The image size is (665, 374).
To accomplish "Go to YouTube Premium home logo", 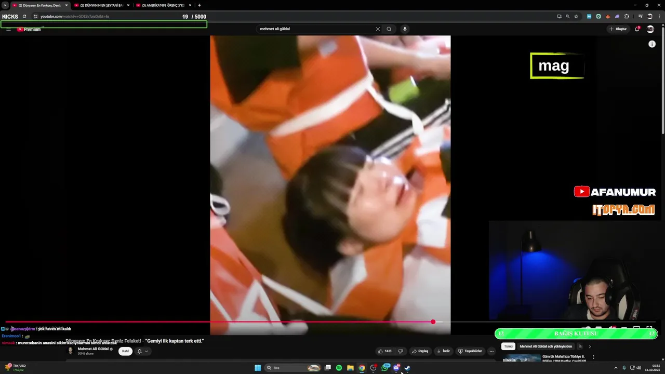I will 29,30.
